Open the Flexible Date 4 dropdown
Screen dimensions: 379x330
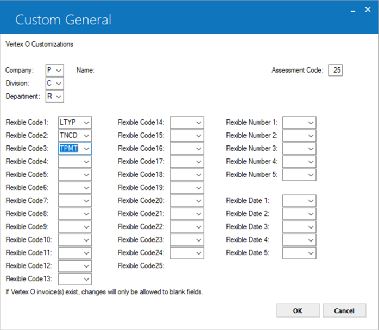point(299,240)
